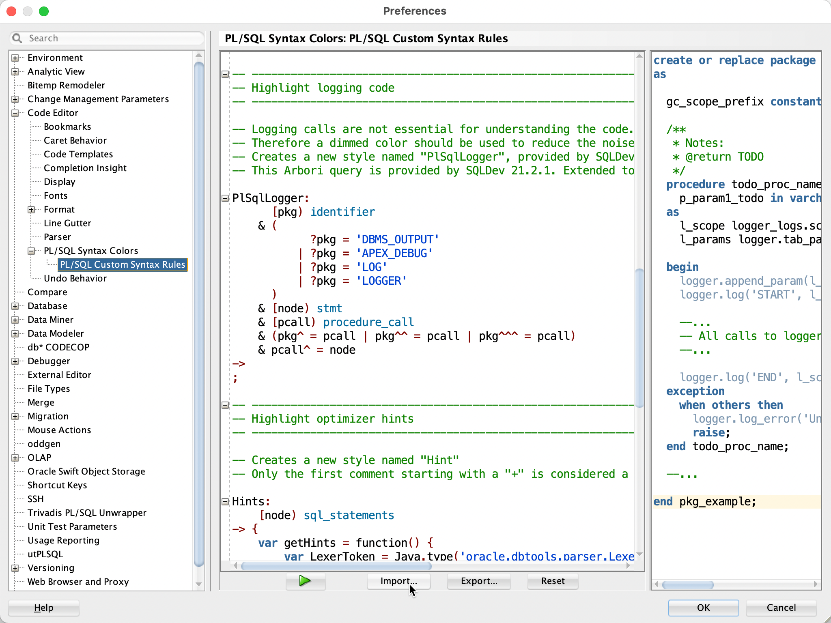The height and width of the screenshot is (623, 831).
Task: Click the editor horizontal scrollbar thumb
Action: pyautogui.click(x=336, y=566)
